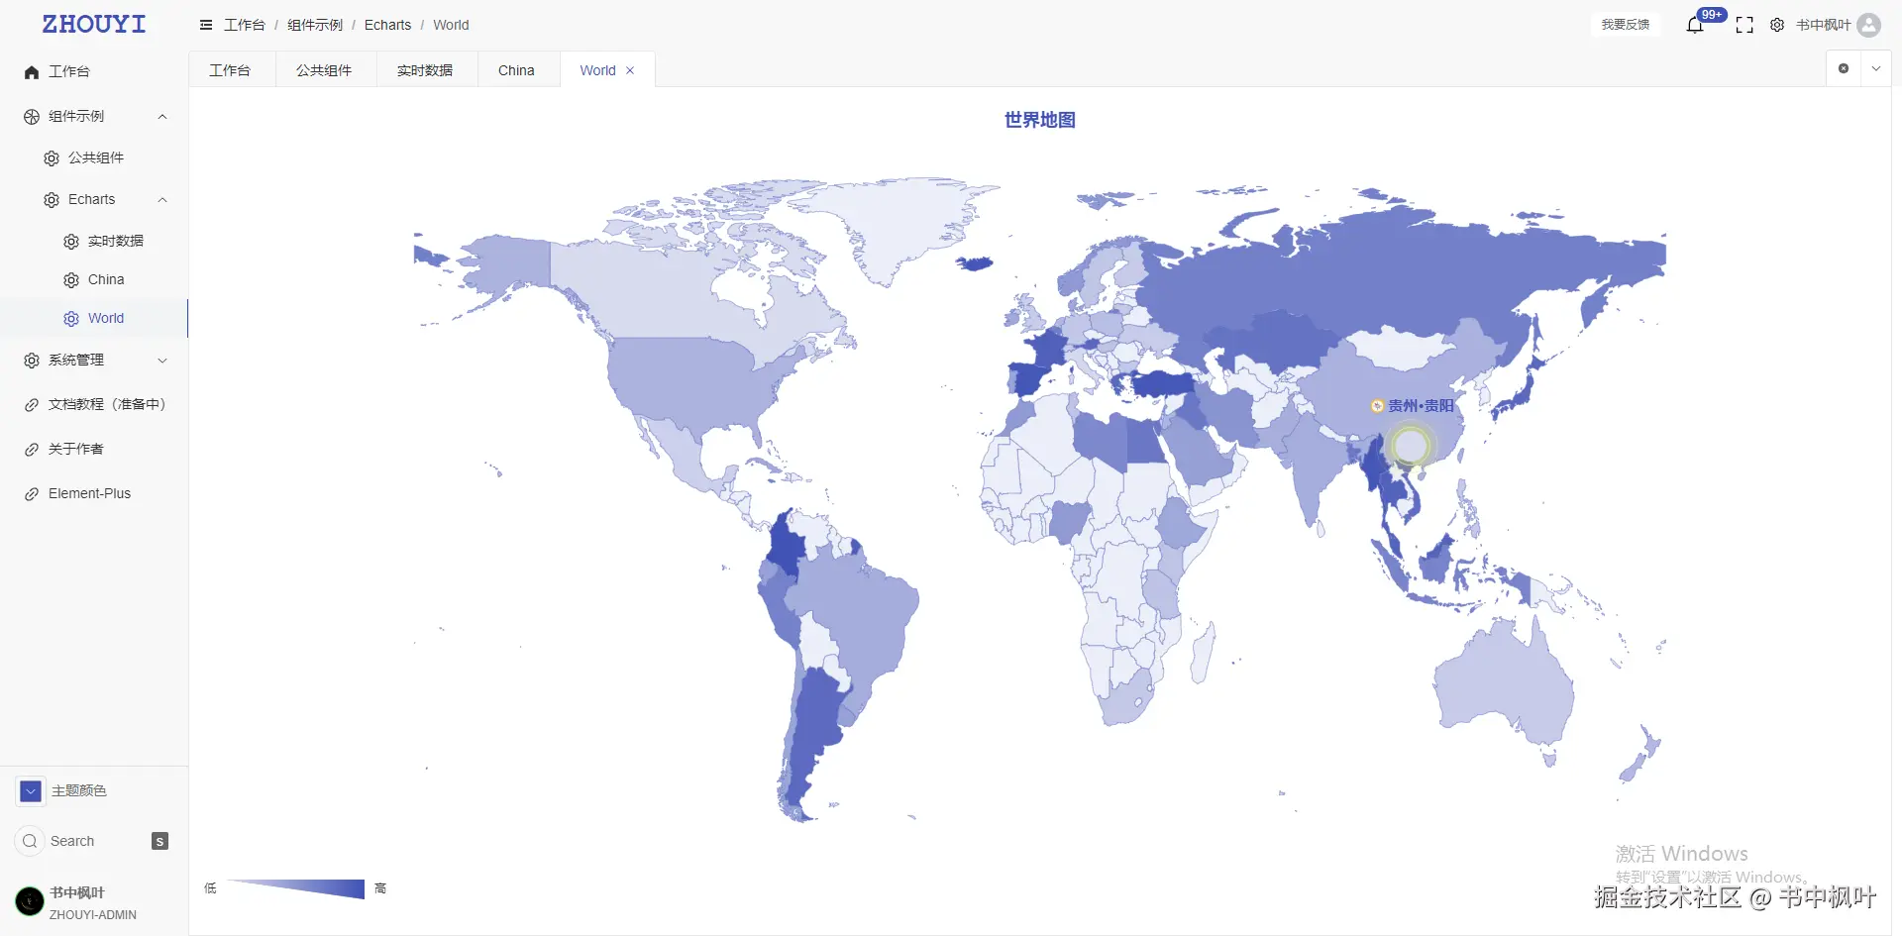
Task: Switch to the 工作台 tab
Action: [x=230, y=70]
